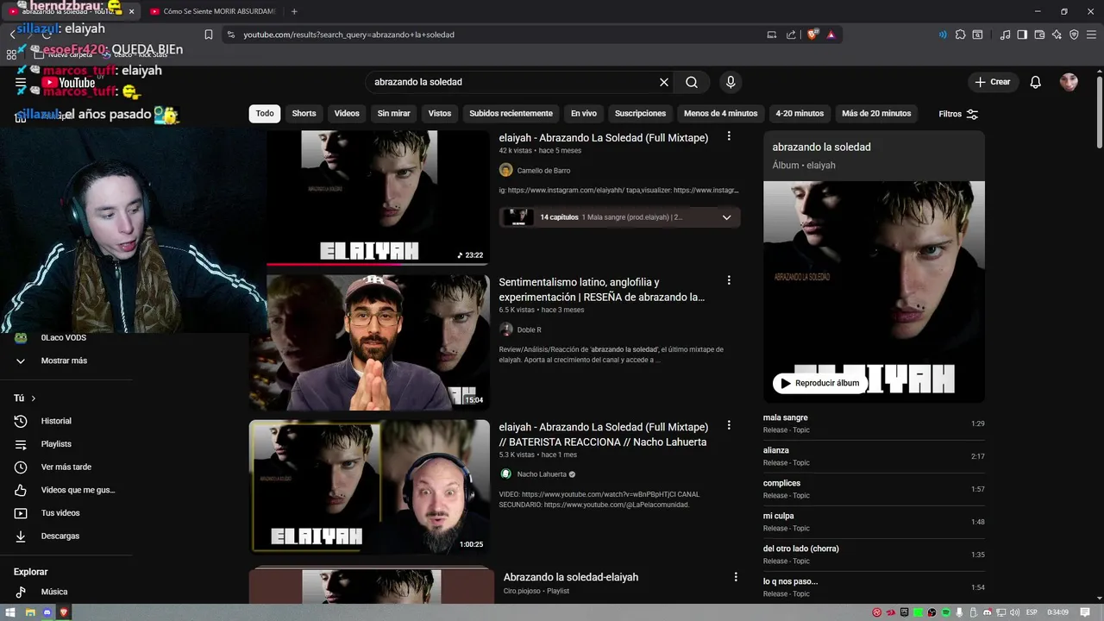
Task: Open options for BATERISTA REACCIONA video
Action: pos(729,425)
